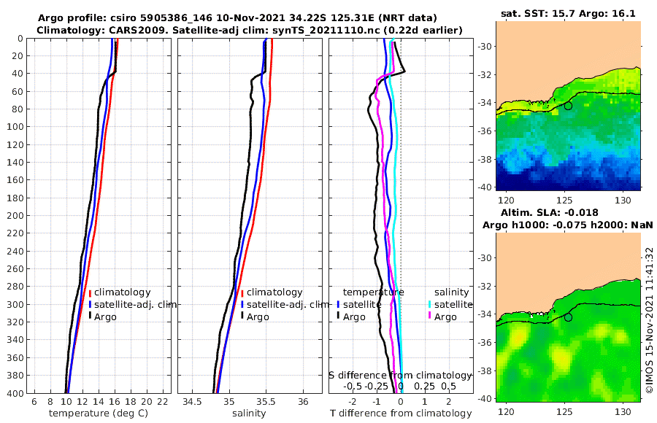657x423 pixels.
Task: Click the Argo profile title line
Action: pos(237,18)
